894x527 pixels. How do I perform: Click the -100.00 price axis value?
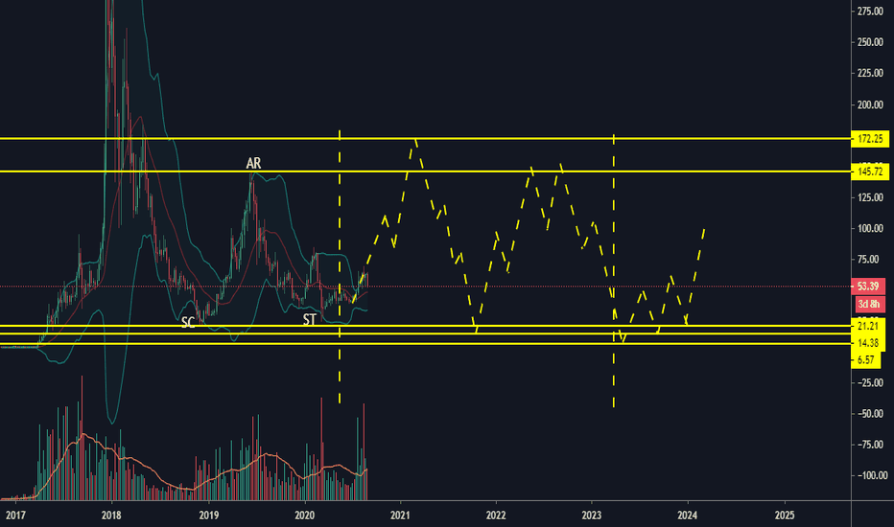871,475
